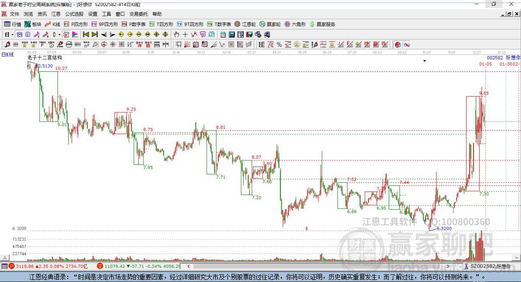The width and height of the screenshot is (521, 282).
Task: Jump to first bar with green arrow
Action: click(x=86, y=35)
